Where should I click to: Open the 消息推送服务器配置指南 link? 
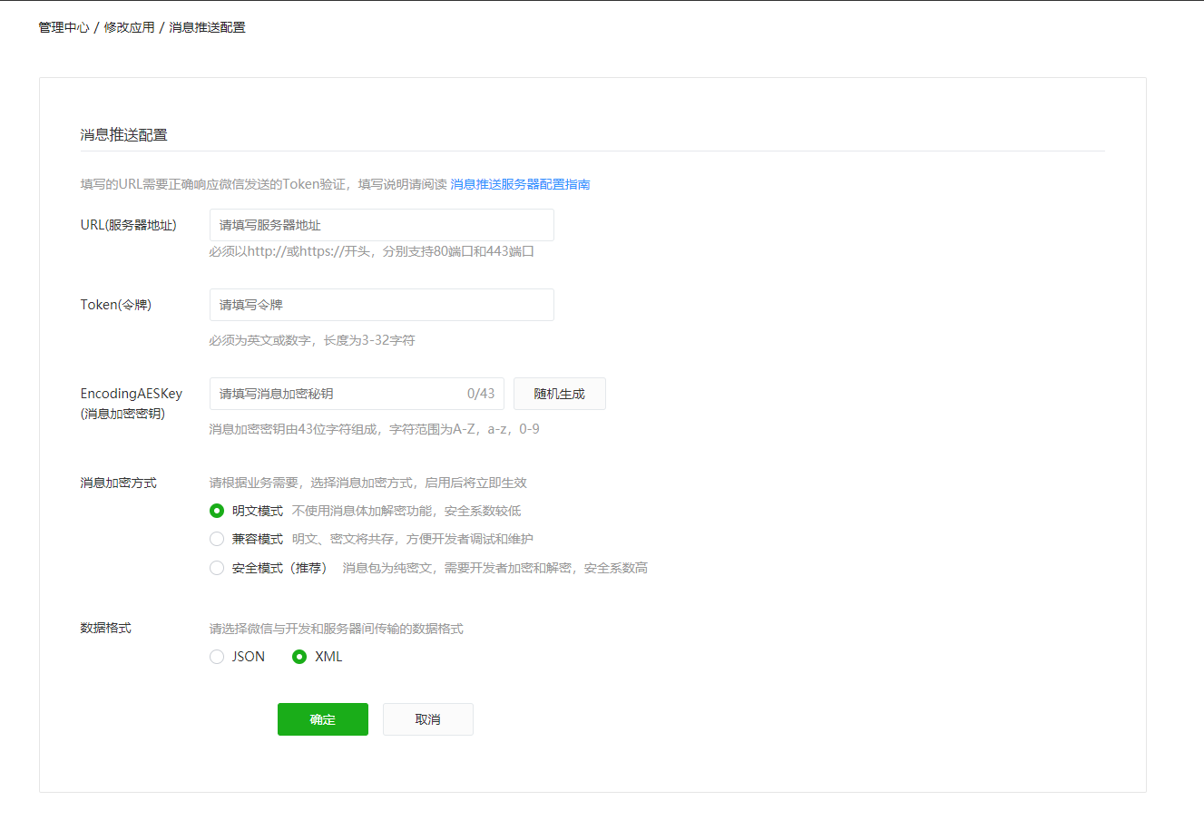[x=520, y=184]
